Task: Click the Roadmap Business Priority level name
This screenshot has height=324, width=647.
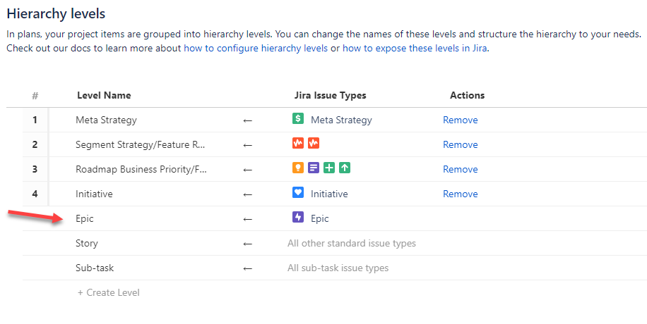Action: (x=141, y=169)
